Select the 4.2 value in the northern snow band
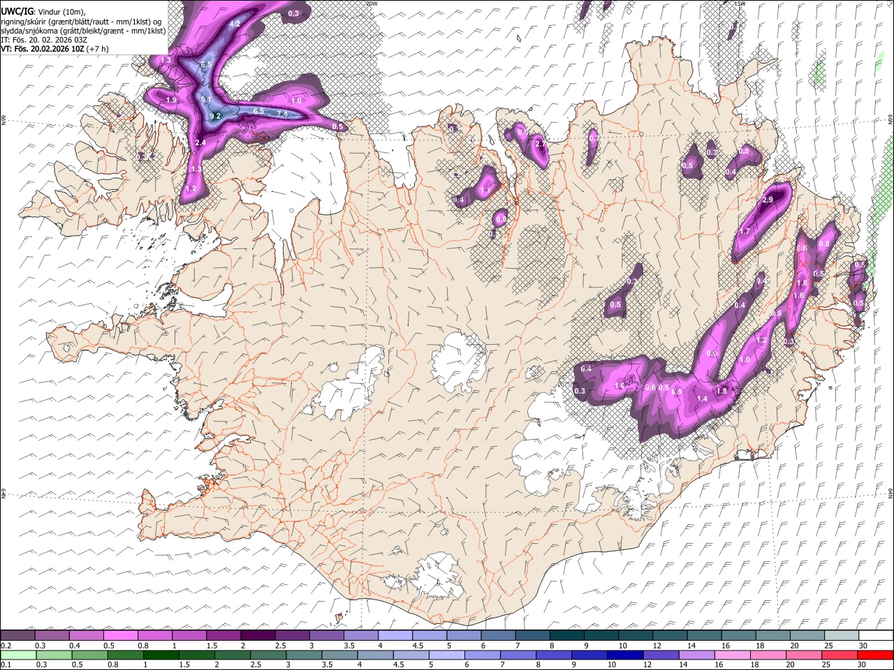894x670 pixels. (x=235, y=24)
